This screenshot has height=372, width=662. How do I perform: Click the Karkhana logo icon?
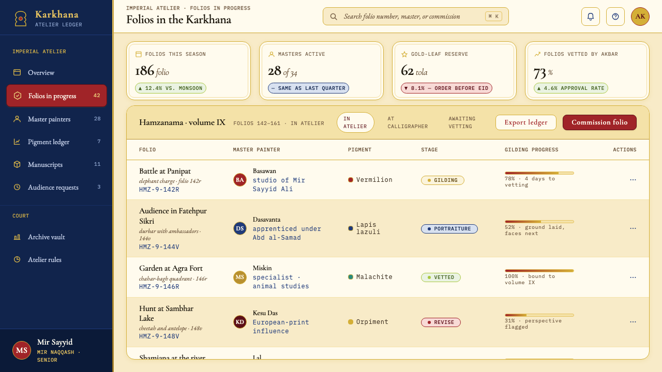(x=21, y=19)
